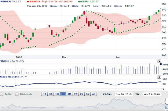The height and width of the screenshot is (111, 168).
Task: Click the BBANDS legend label
Action: point(35,2)
